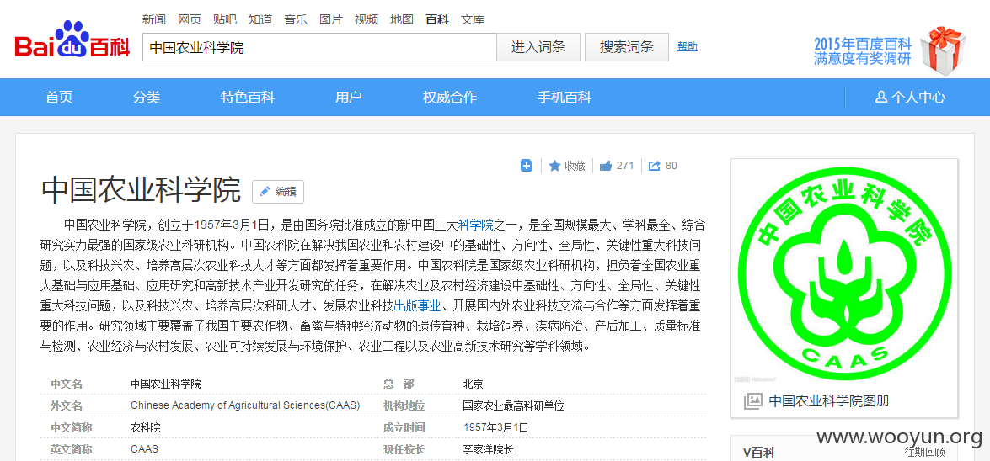Viewport: 990px width, 461px height.
Task: Click the article title 中国农业科学院
Action: click(x=141, y=190)
